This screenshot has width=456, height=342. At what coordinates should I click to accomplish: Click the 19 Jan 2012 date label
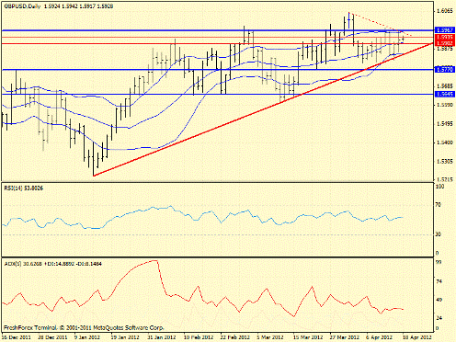coord(126,337)
